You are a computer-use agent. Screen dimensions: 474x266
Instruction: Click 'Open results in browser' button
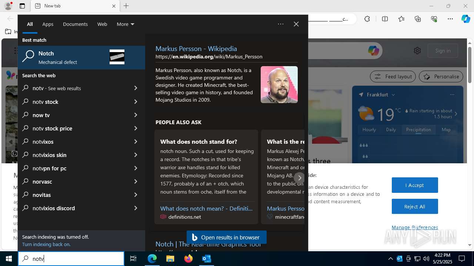pyautogui.click(x=227, y=237)
